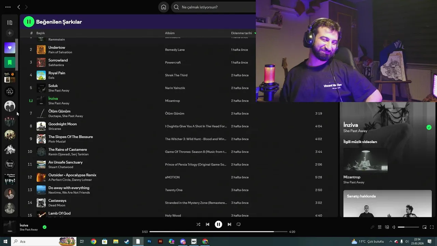The width and height of the screenshot is (437, 246).
Task: Open the NDI app from the taskbar
Action: (194, 242)
